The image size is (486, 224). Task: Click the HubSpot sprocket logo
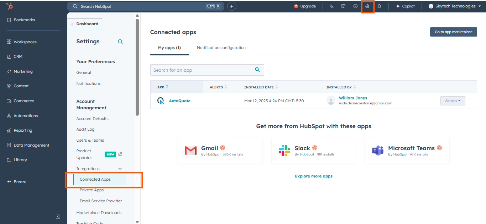11,6
